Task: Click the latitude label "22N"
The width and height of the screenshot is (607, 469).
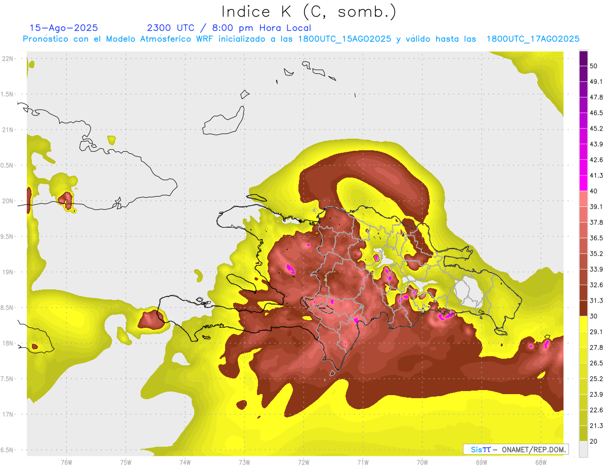Action: click(8, 59)
